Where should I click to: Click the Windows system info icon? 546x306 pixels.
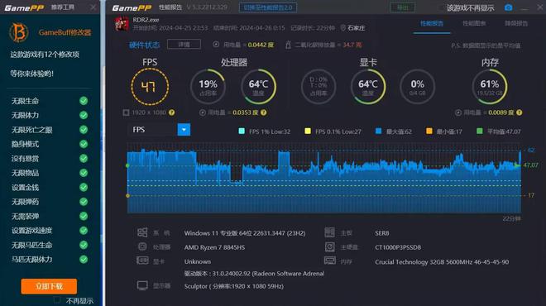coord(142,232)
